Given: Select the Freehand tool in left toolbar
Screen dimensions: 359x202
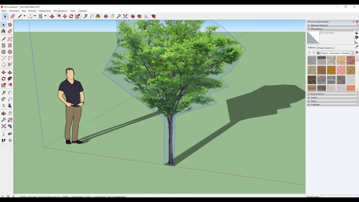Looking at the screenshot, I should 10,39.
